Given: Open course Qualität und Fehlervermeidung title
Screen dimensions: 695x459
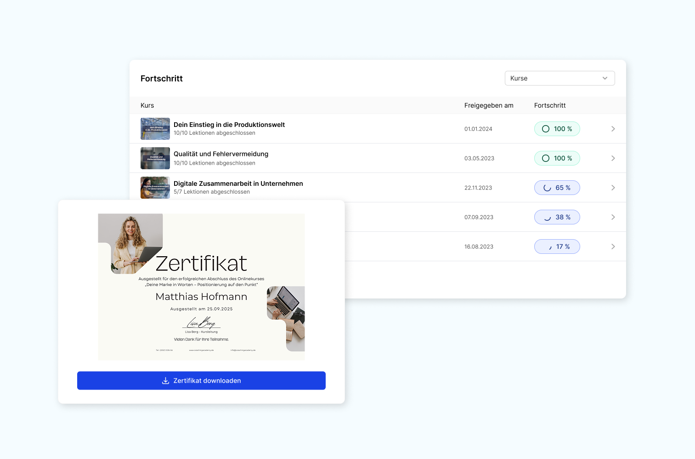Looking at the screenshot, I should click(221, 154).
